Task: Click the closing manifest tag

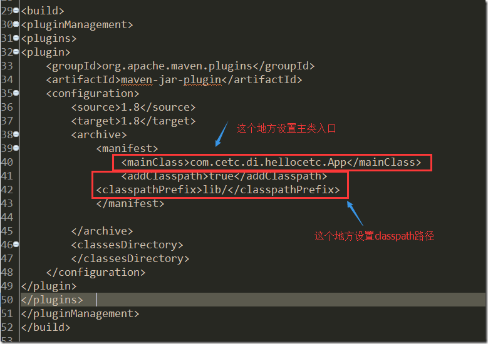Action: (130, 203)
